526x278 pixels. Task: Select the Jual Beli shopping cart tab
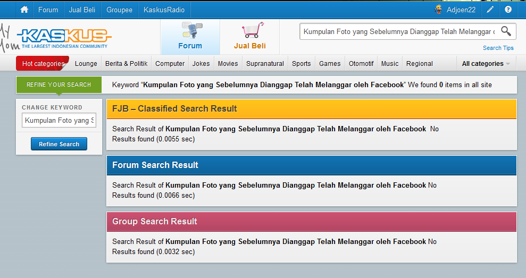pyautogui.click(x=250, y=37)
